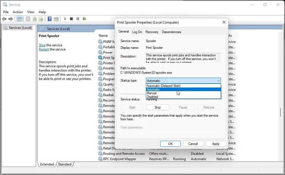Click the Pause Service toolbar icon
Screen dimensions: 285x175
[78, 19]
